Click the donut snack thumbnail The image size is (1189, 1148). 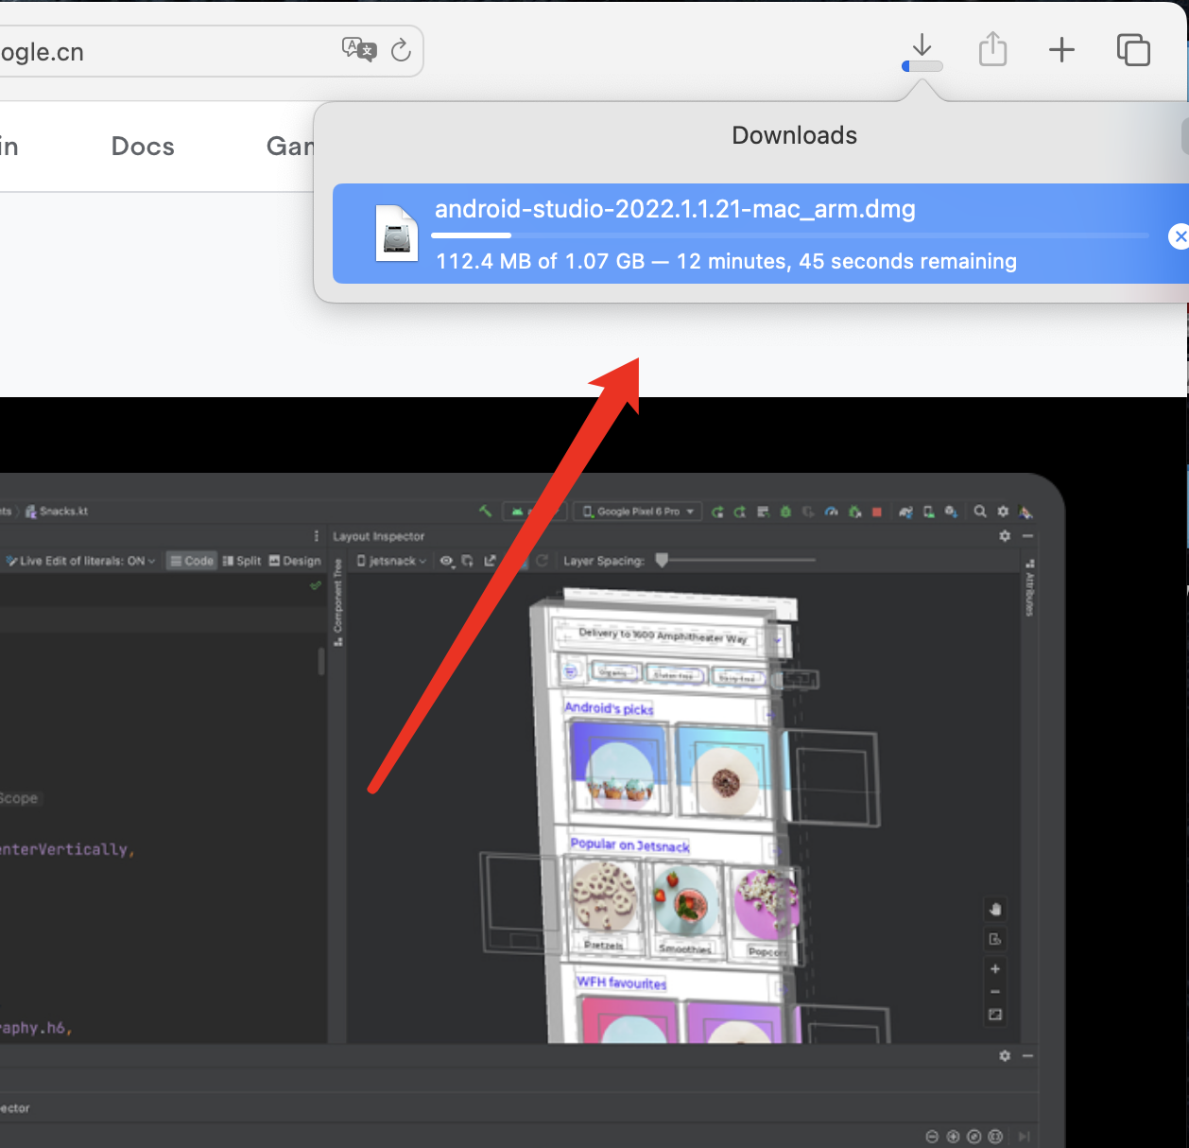pyautogui.click(x=726, y=772)
